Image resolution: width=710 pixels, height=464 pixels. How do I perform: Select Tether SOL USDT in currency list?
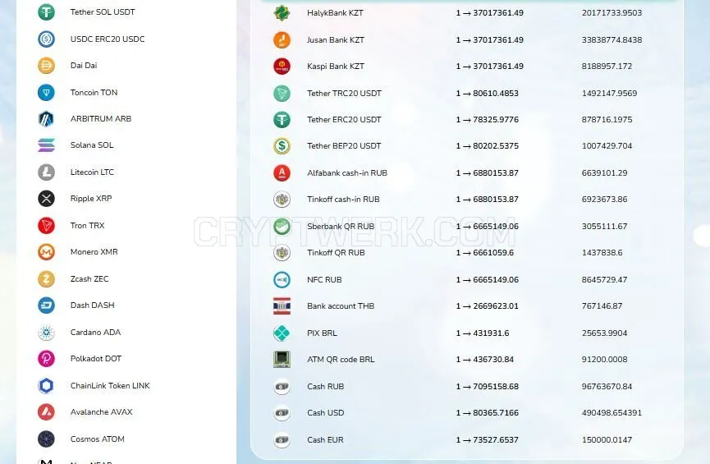click(x=103, y=12)
